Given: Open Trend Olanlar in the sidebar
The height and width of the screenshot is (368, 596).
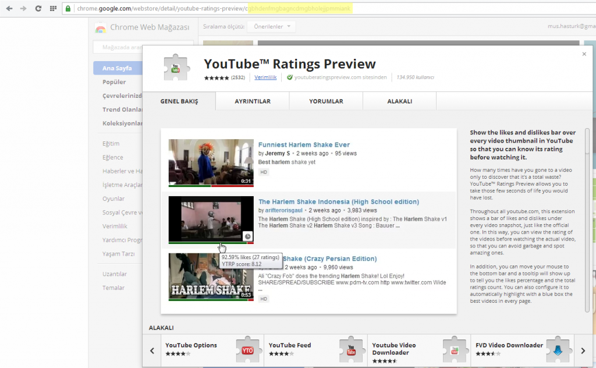Looking at the screenshot, I should [122, 109].
